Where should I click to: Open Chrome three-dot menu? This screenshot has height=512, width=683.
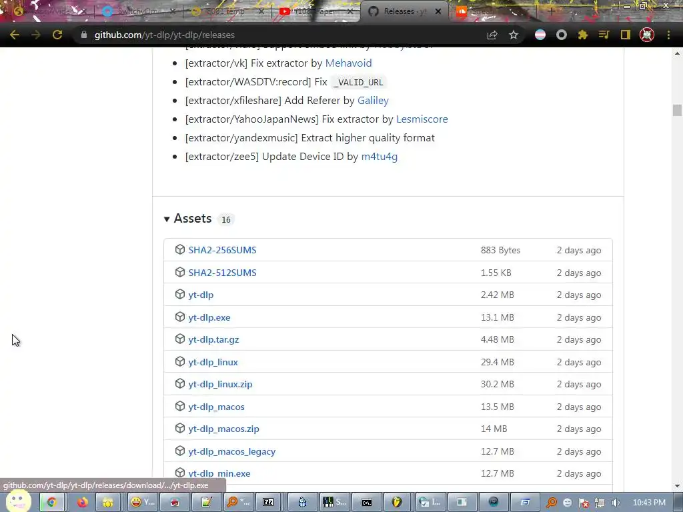668,35
